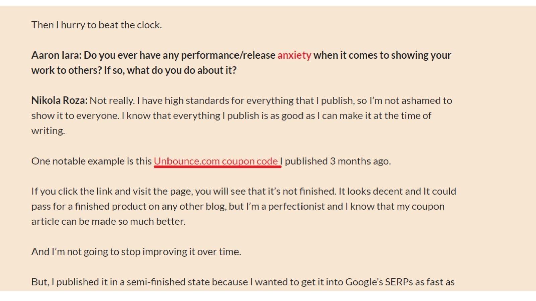Click 'And I'm not going to stop improving' line

coord(136,252)
